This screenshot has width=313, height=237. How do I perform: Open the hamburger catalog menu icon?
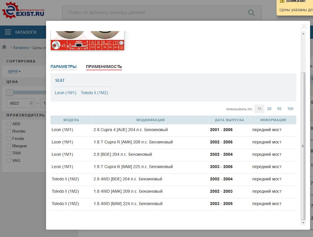(x=8, y=32)
